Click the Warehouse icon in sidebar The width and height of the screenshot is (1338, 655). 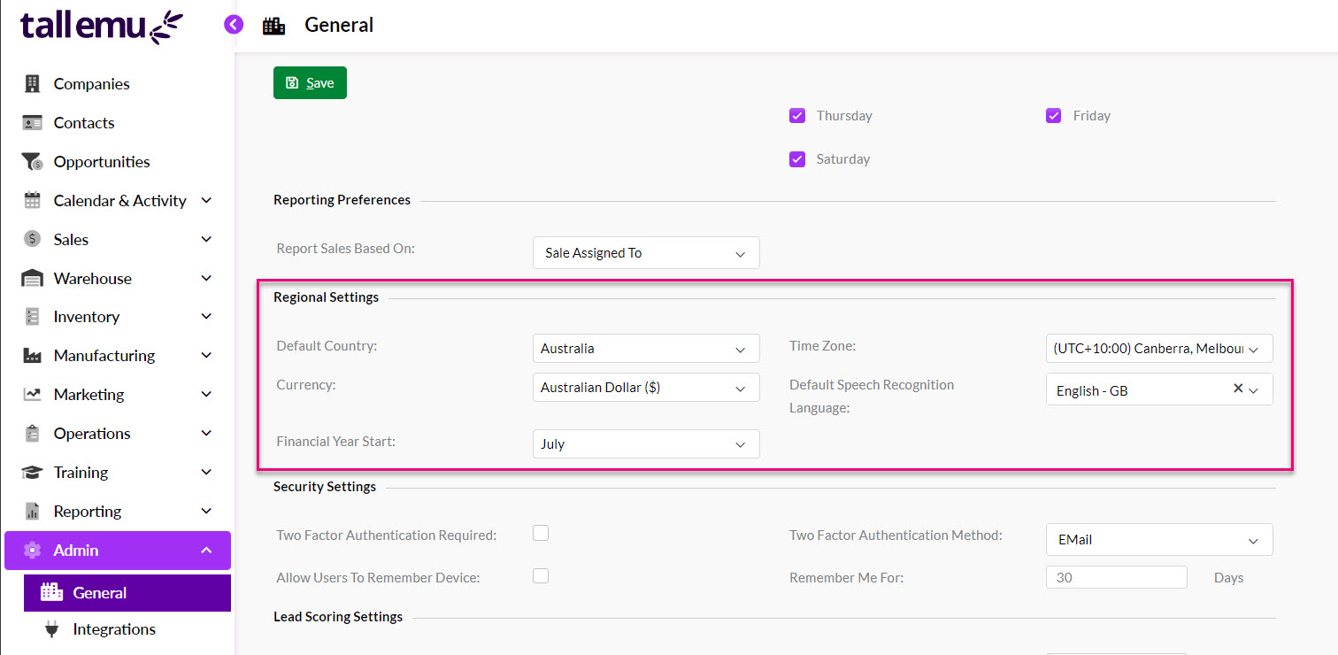[x=32, y=278]
